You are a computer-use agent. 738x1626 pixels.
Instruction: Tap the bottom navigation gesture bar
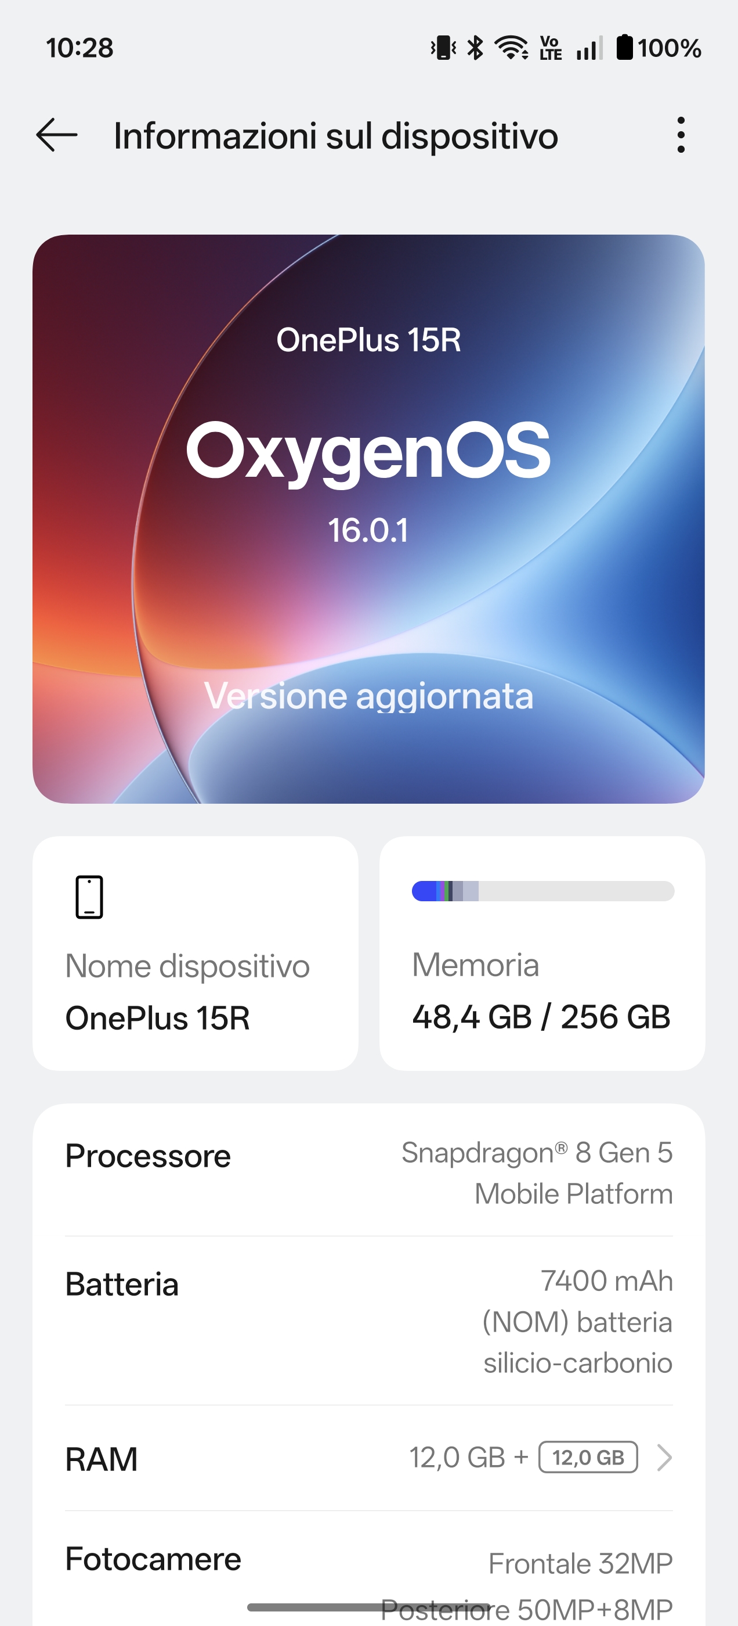tap(368, 1607)
